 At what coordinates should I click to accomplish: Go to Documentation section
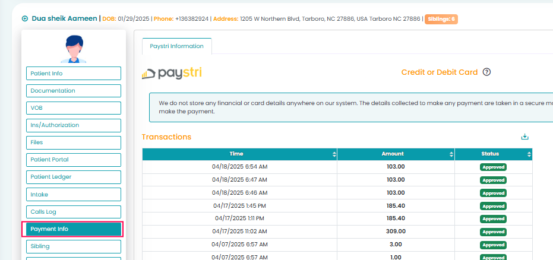(x=74, y=91)
